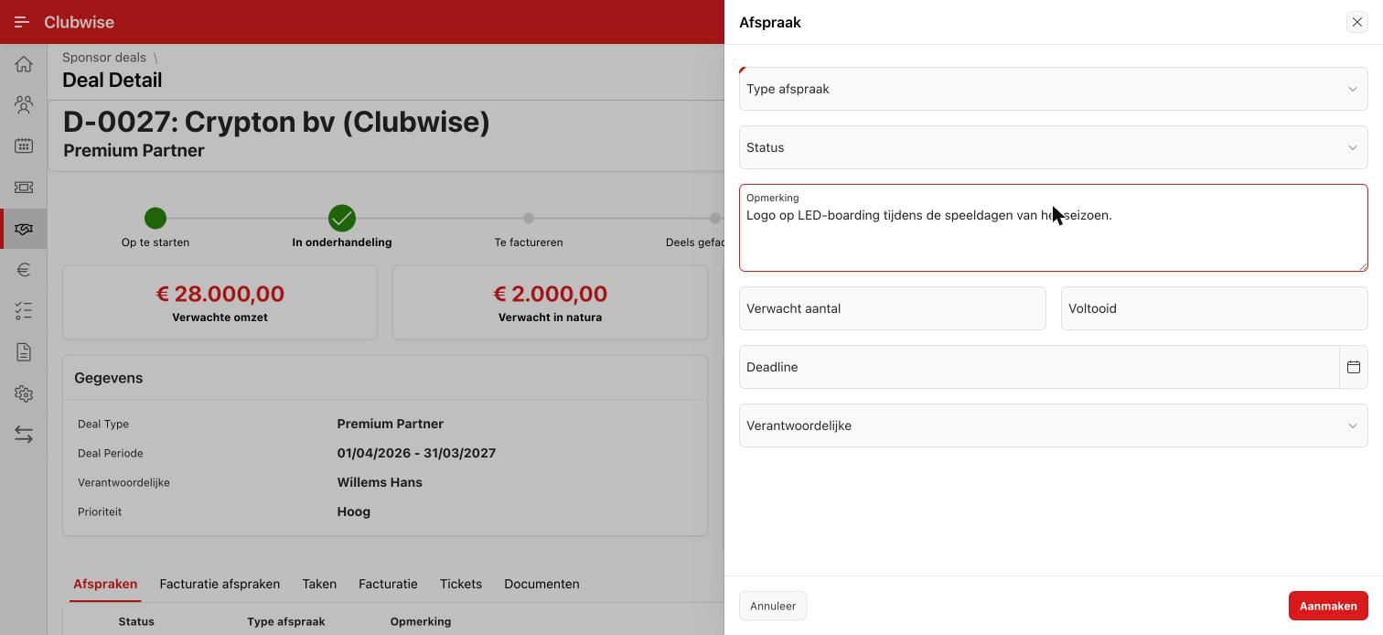Open the task checklist icon in sidebar
Image resolution: width=1383 pixels, height=635 pixels.
[24, 311]
